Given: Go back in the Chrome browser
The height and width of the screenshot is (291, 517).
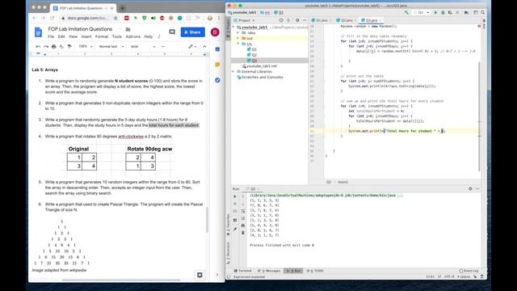Looking at the screenshot, I should click(x=34, y=18).
